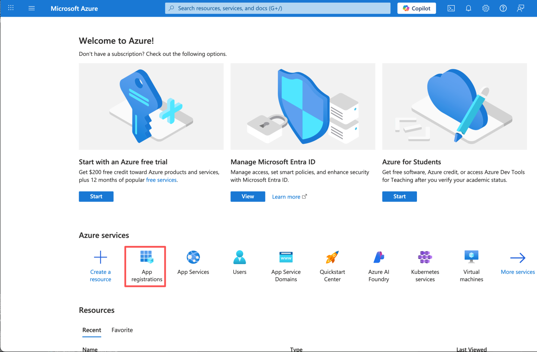Open the notifications bell
Viewport: 537px width, 352px height.
[x=468, y=8]
